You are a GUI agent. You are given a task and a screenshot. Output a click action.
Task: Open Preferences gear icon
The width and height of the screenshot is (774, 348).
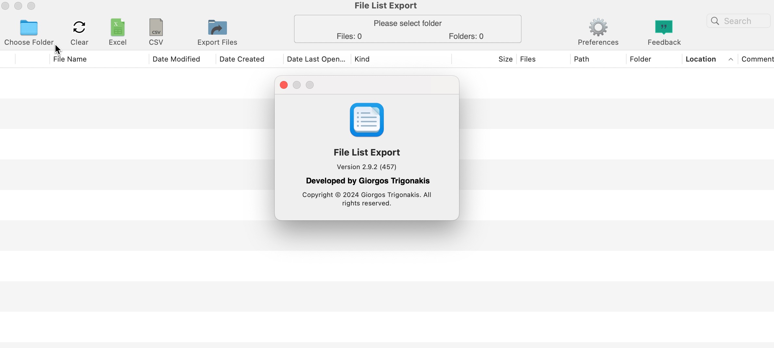[598, 27]
